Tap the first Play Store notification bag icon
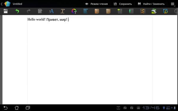The image size is (178, 111). click(x=125, y=108)
